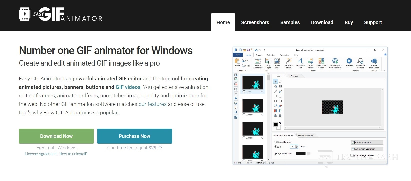Follow the GIF videos link

pyautogui.click(x=128, y=87)
